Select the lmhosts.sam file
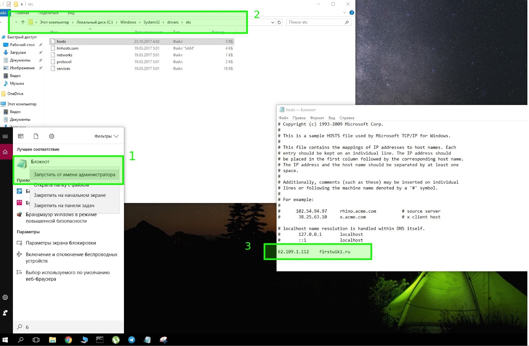 tap(142, 48)
